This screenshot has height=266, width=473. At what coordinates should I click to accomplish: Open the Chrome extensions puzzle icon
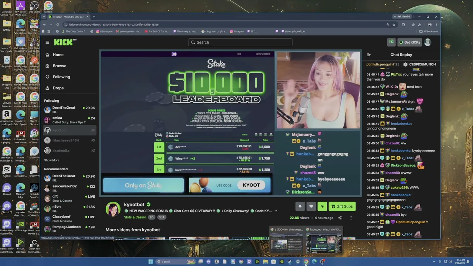(403, 25)
